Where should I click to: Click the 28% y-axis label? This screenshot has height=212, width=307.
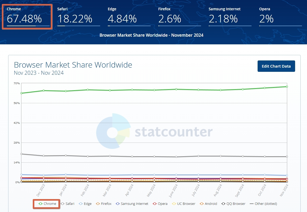click(17, 143)
